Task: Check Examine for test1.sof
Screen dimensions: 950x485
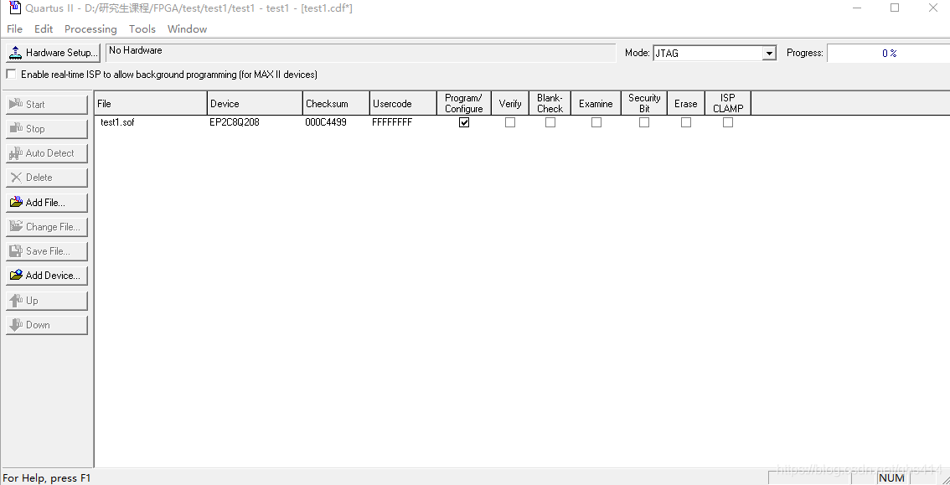Action: pyautogui.click(x=596, y=122)
